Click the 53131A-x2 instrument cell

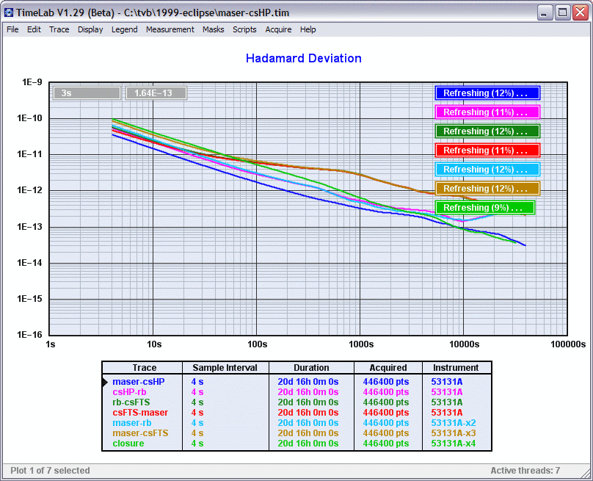pyautogui.click(x=454, y=423)
